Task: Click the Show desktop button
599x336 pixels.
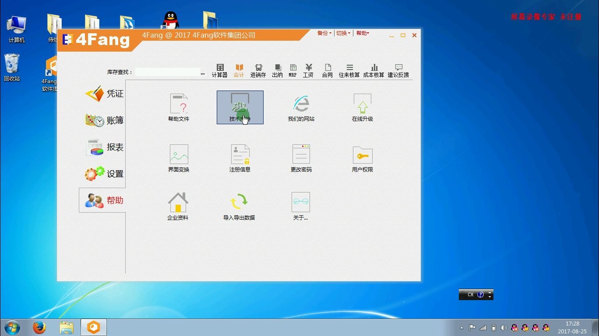Action: (x=595, y=327)
